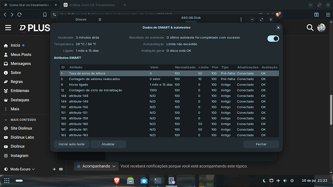This screenshot has height=187, width=333.
Task: Select the attribute-163 row
Action: tap(169, 135)
